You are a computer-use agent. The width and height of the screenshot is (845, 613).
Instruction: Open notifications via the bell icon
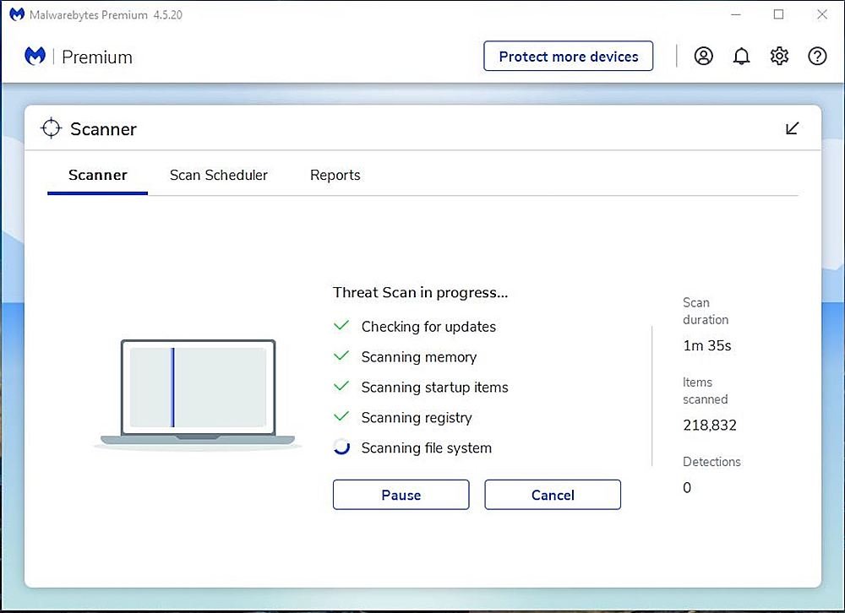click(x=742, y=56)
